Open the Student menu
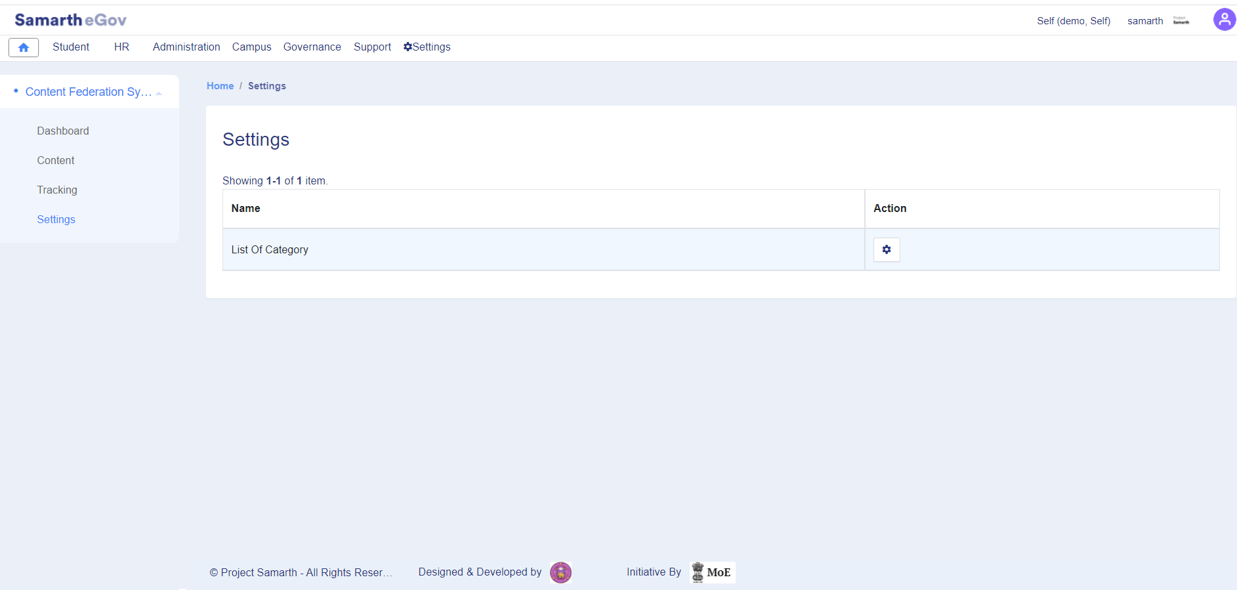Screen dimensions: 1237x590 tap(71, 47)
